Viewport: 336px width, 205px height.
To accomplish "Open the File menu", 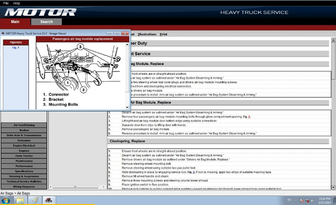I will (6, 3).
